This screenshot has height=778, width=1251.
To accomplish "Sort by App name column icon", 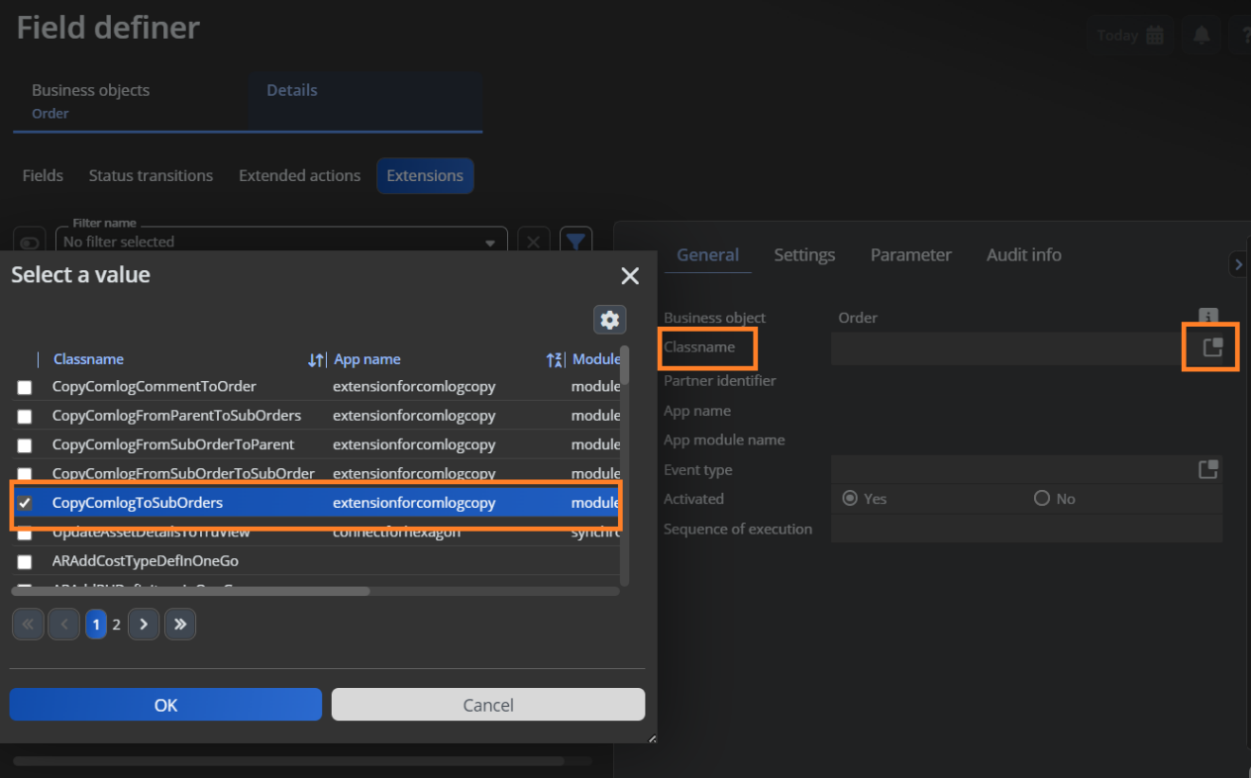I will tap(556, 360).
